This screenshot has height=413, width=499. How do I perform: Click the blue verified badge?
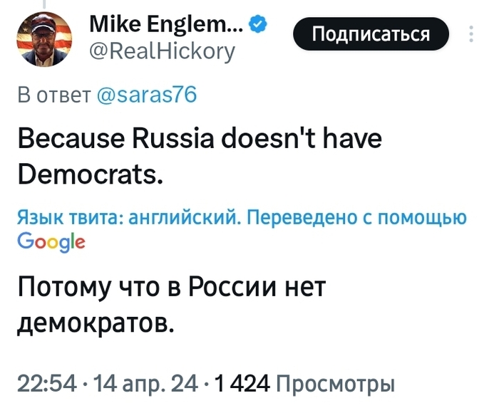coord(258,27)
